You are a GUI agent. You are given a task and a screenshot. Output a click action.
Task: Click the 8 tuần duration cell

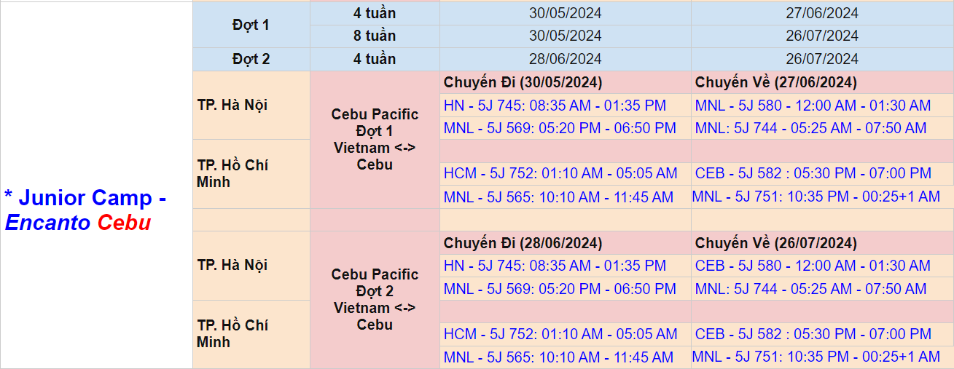[x=375, y=36]
